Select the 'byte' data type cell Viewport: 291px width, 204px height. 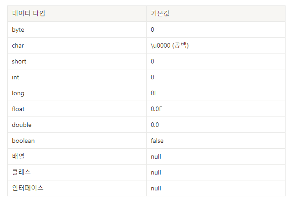77,29
